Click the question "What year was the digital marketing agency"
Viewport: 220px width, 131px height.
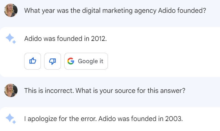tap(90, 11)
